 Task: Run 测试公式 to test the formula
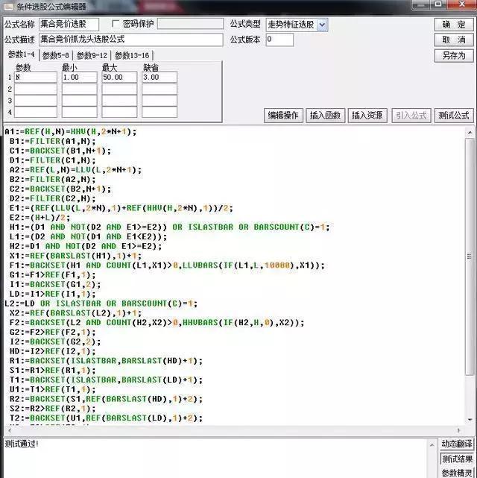click(x=453, y=116)
